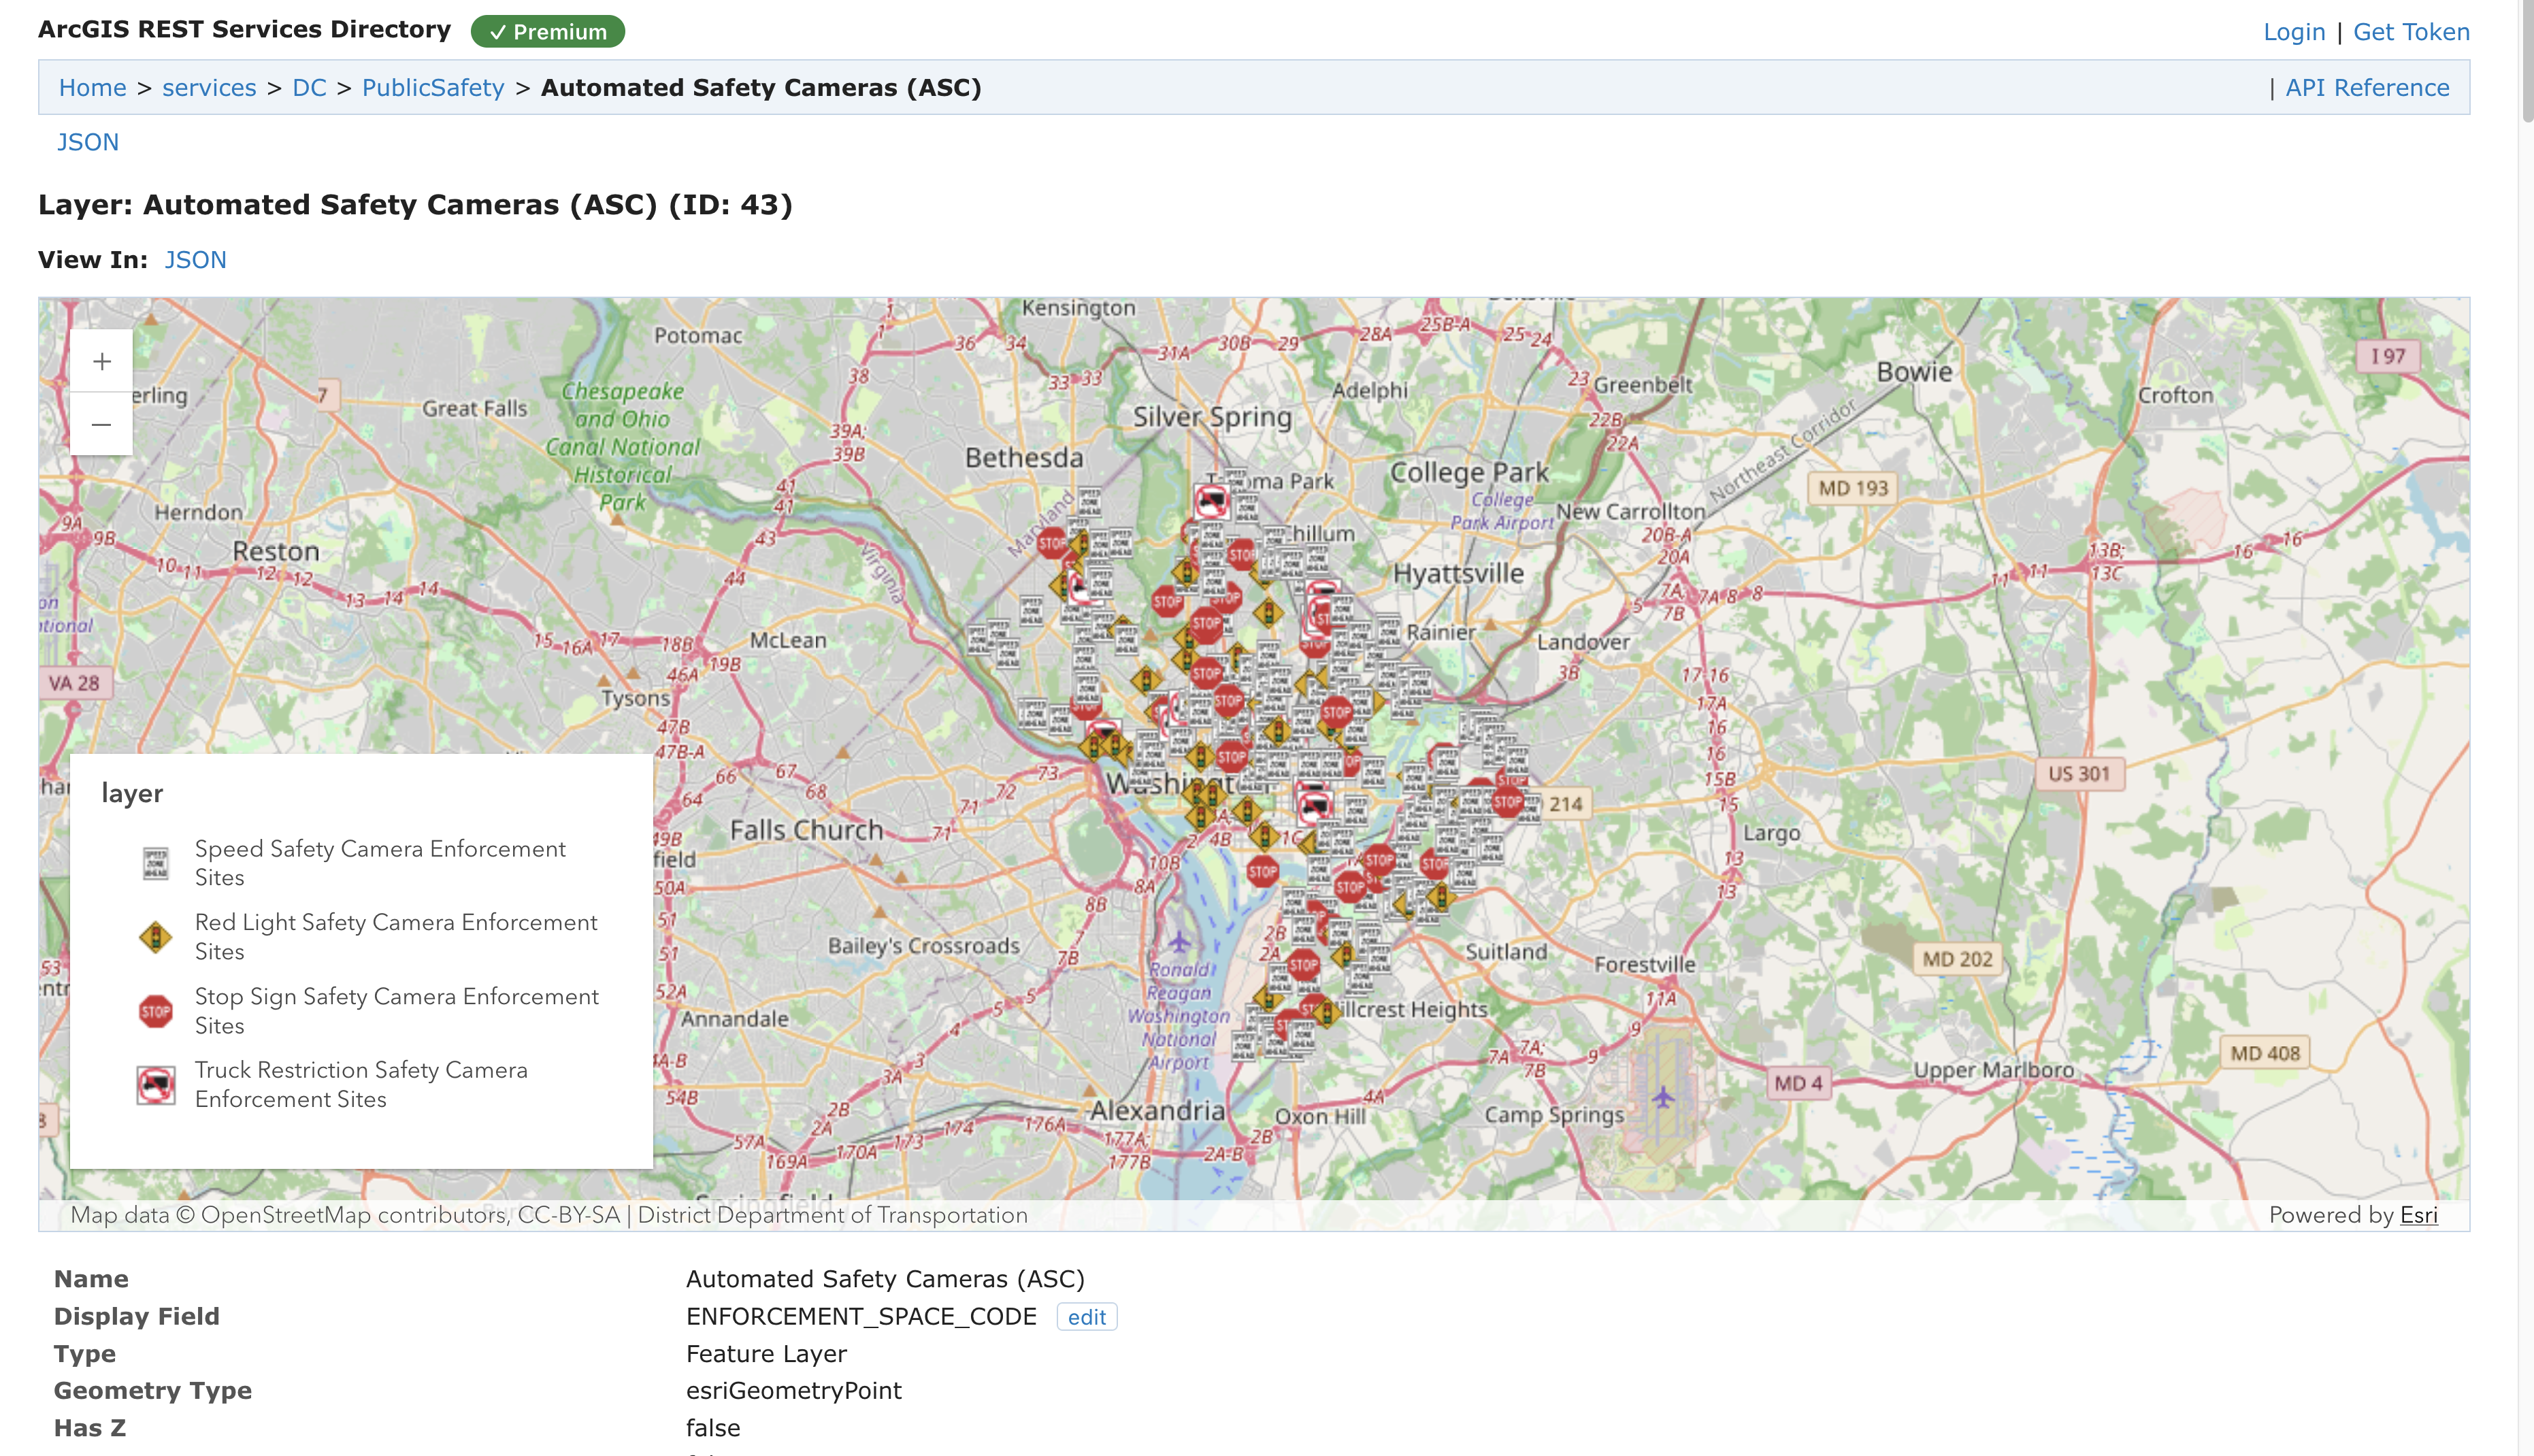This screenshot has width=2534, height=1456.
Task: Click stop sign marker beside route 214 label
Action: pos(1507,802)
